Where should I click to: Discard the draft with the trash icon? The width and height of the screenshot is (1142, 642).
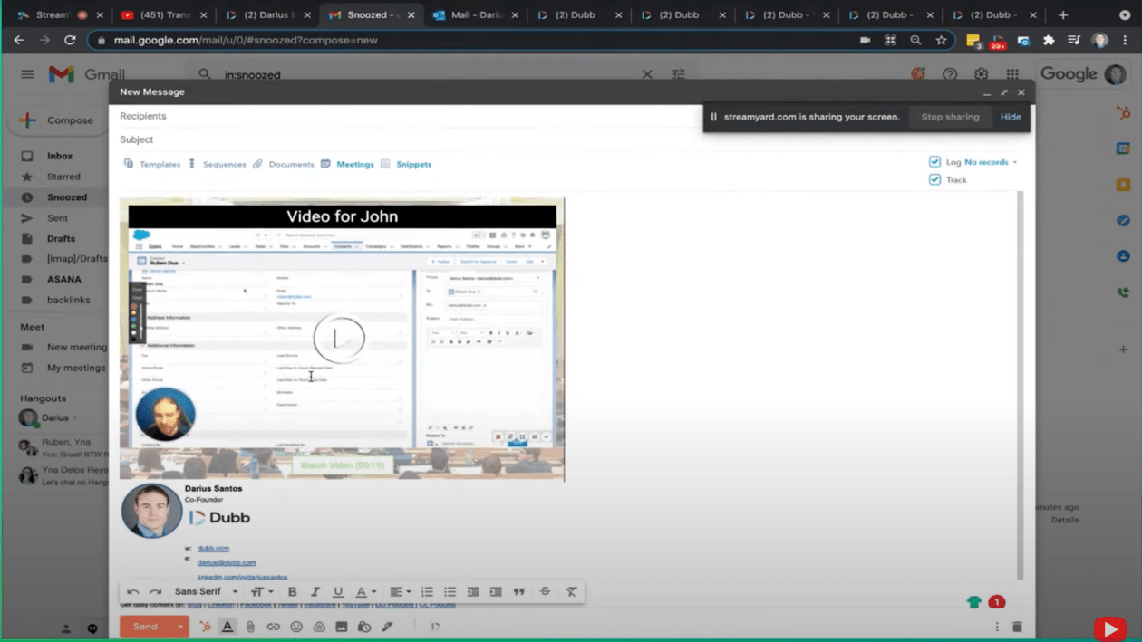click(x=1017, y=627)
